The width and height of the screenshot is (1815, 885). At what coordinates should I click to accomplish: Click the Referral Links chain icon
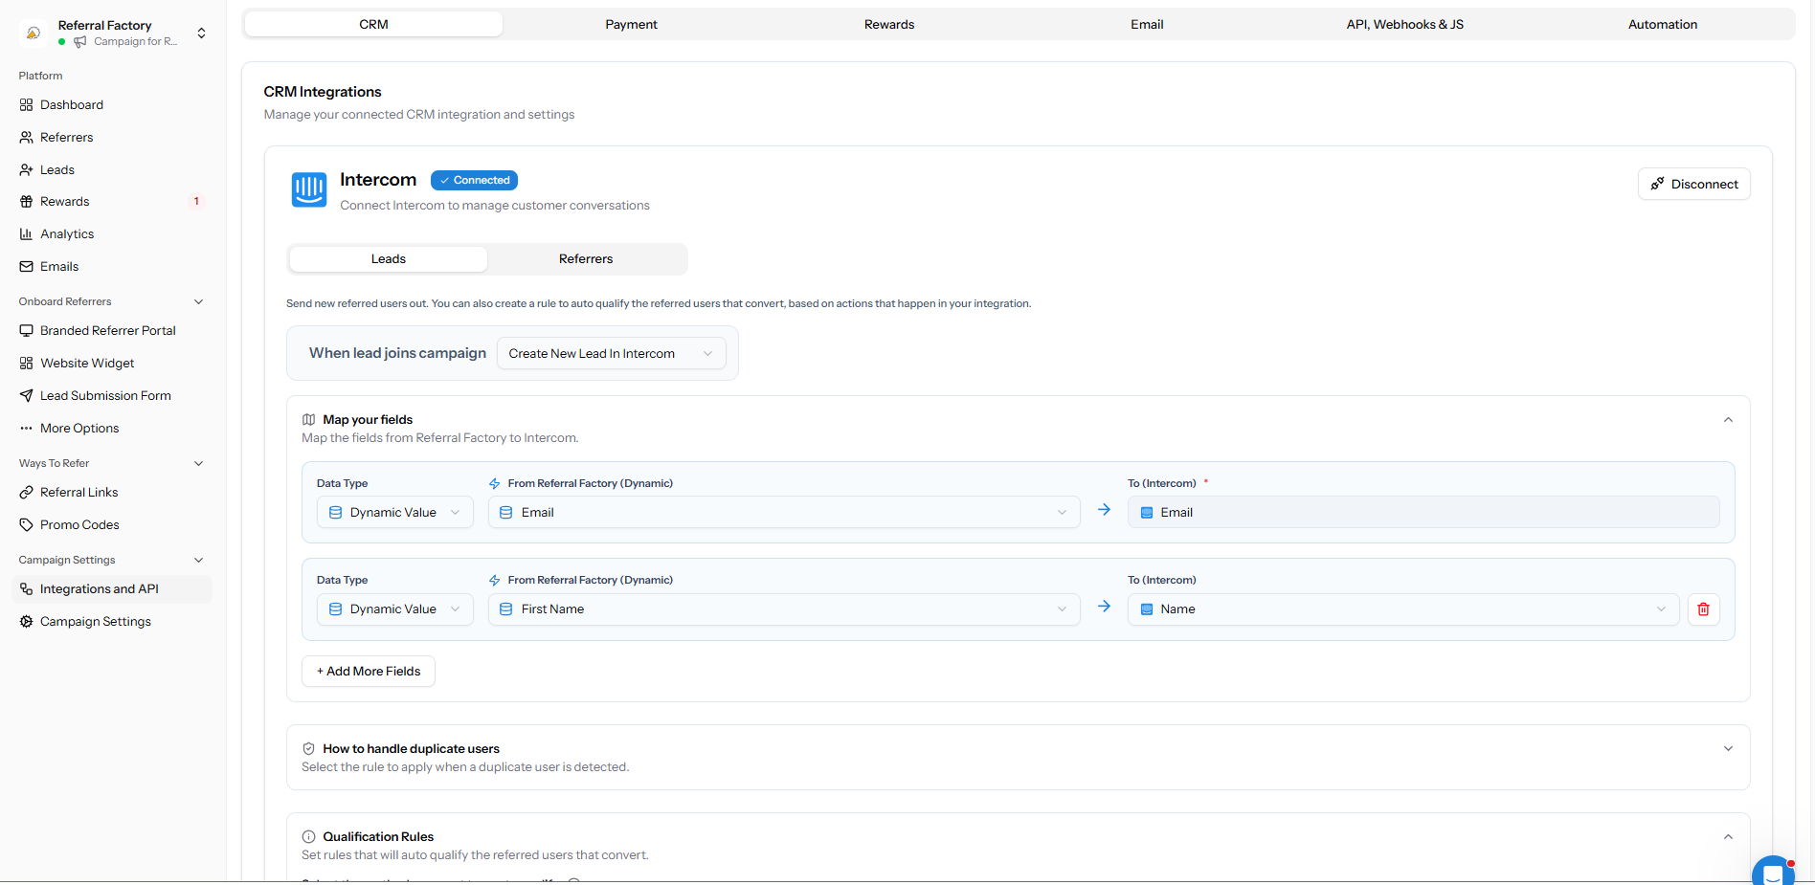coord(26,493)
